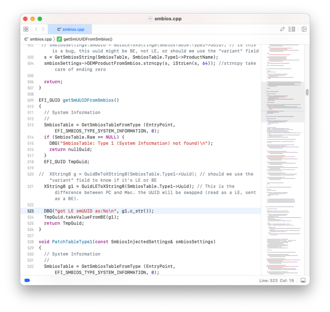Click the green function icon in jump bar
The height and width of the screenshot is (312, 330).
[x=59, y=39]
